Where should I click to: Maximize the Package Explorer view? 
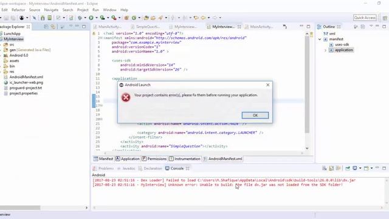pyautogui.click(x=84, y=26)
